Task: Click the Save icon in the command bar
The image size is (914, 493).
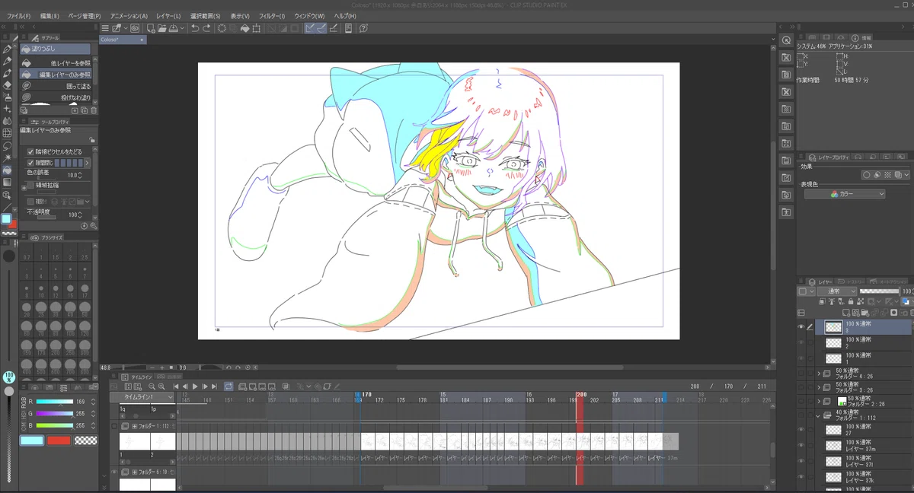Action: (x=174, y=28)
